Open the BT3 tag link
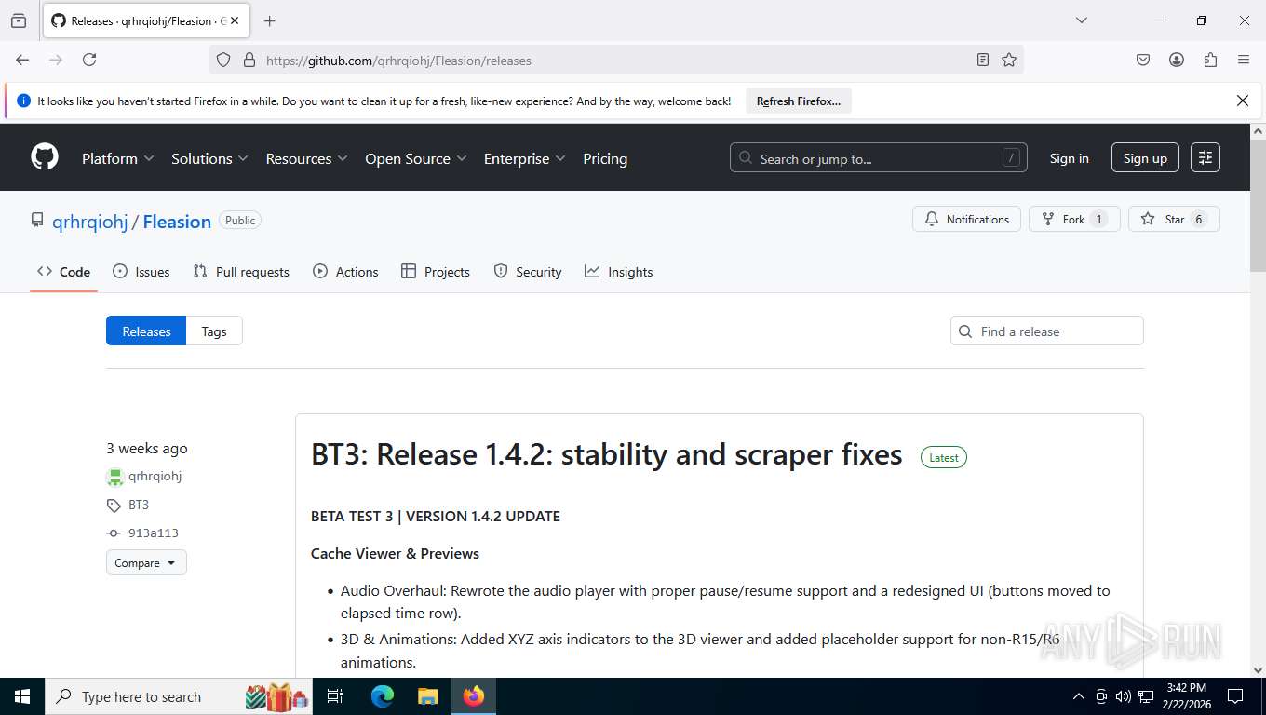This screenshot has height=715, width=1266. click(x=139, y=505)
